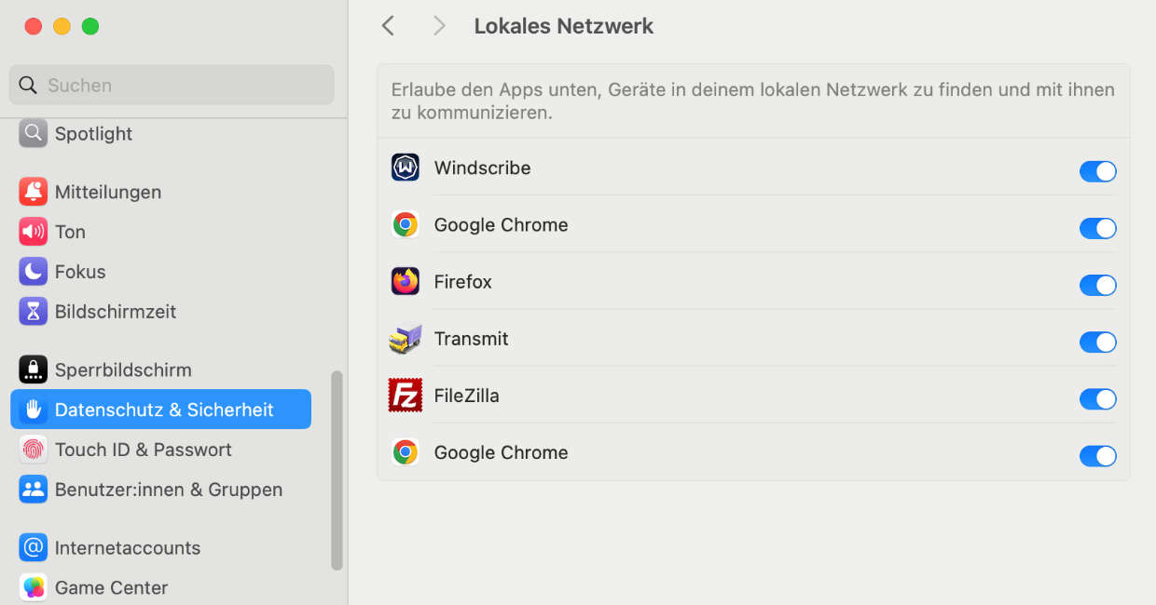
Task: Click the Windscribe app icon
Action: 406,168
